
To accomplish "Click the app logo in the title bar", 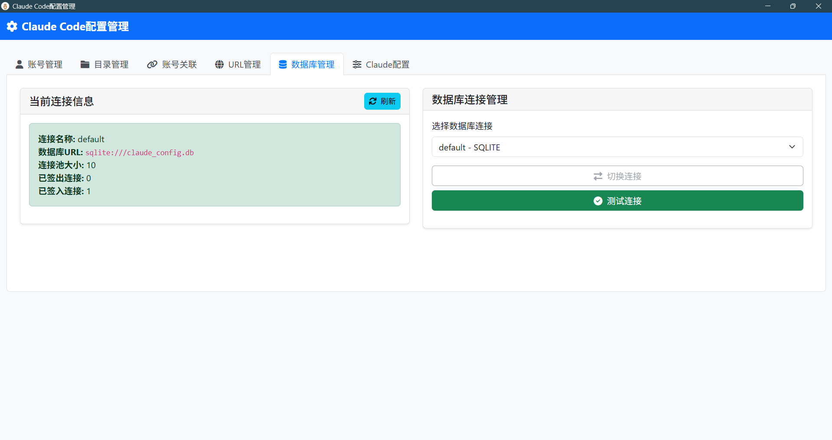I will [5, 6].
